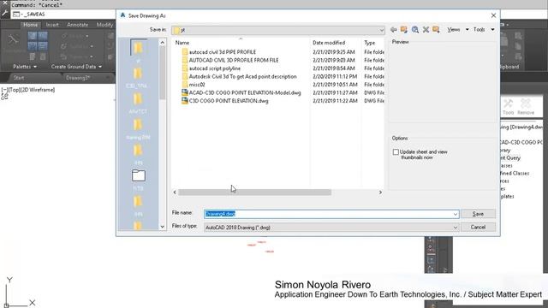548x308 pixels.
Task: Open the Views menu in the Save dialog
Action: click(x=458, y=30)
